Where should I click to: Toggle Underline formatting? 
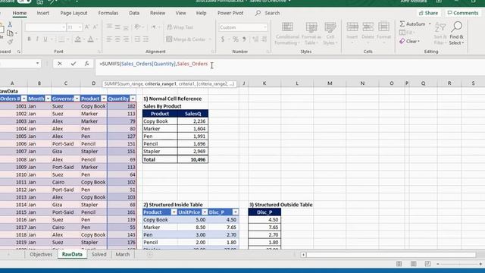tap(45, 39)
